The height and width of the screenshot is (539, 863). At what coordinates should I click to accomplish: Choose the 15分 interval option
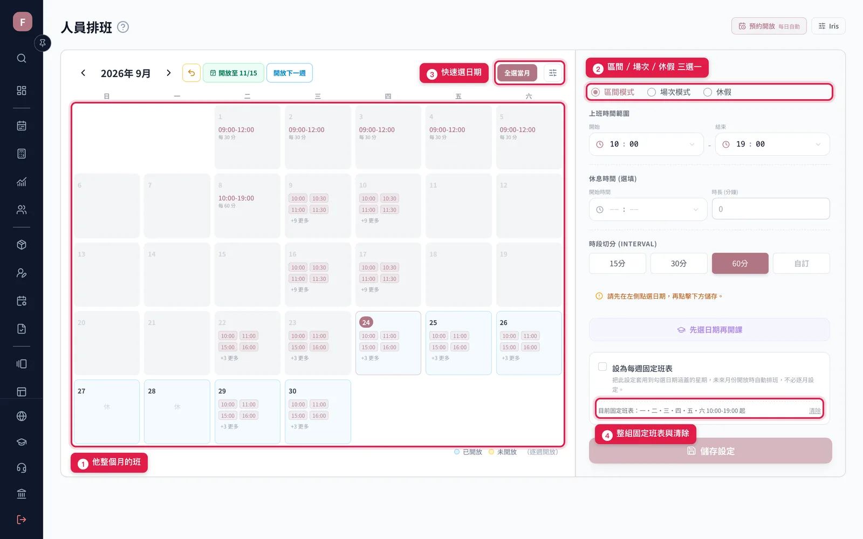pyautogui.click(x=618, y=264)
